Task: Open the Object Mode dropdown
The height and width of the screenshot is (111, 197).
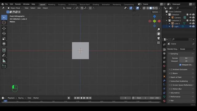Action: point(15,8)
